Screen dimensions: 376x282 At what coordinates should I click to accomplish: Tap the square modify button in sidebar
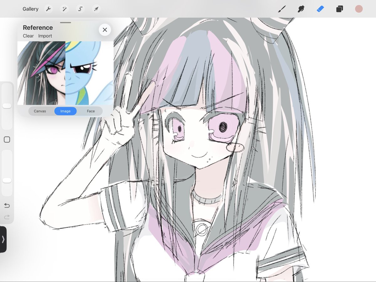[7, 140]
